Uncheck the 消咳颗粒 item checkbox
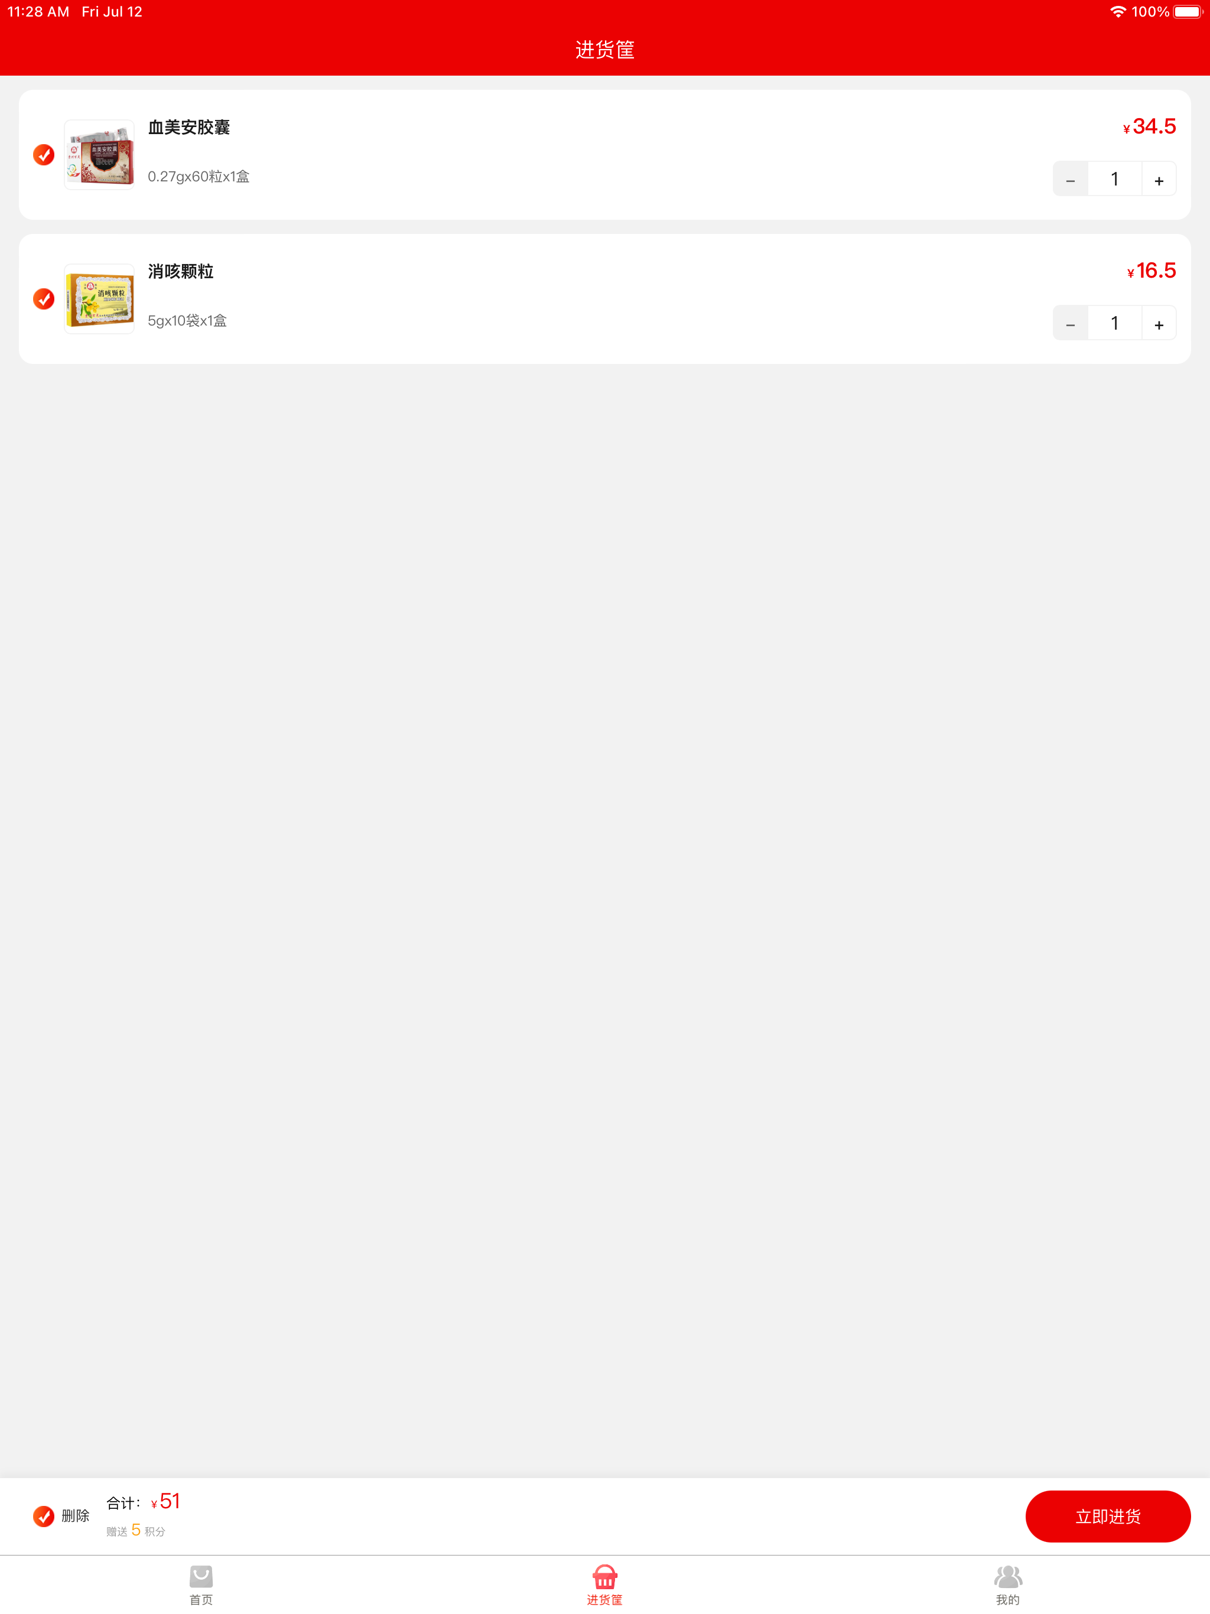Screen dimensions: 1210x1614 (44, 299)
